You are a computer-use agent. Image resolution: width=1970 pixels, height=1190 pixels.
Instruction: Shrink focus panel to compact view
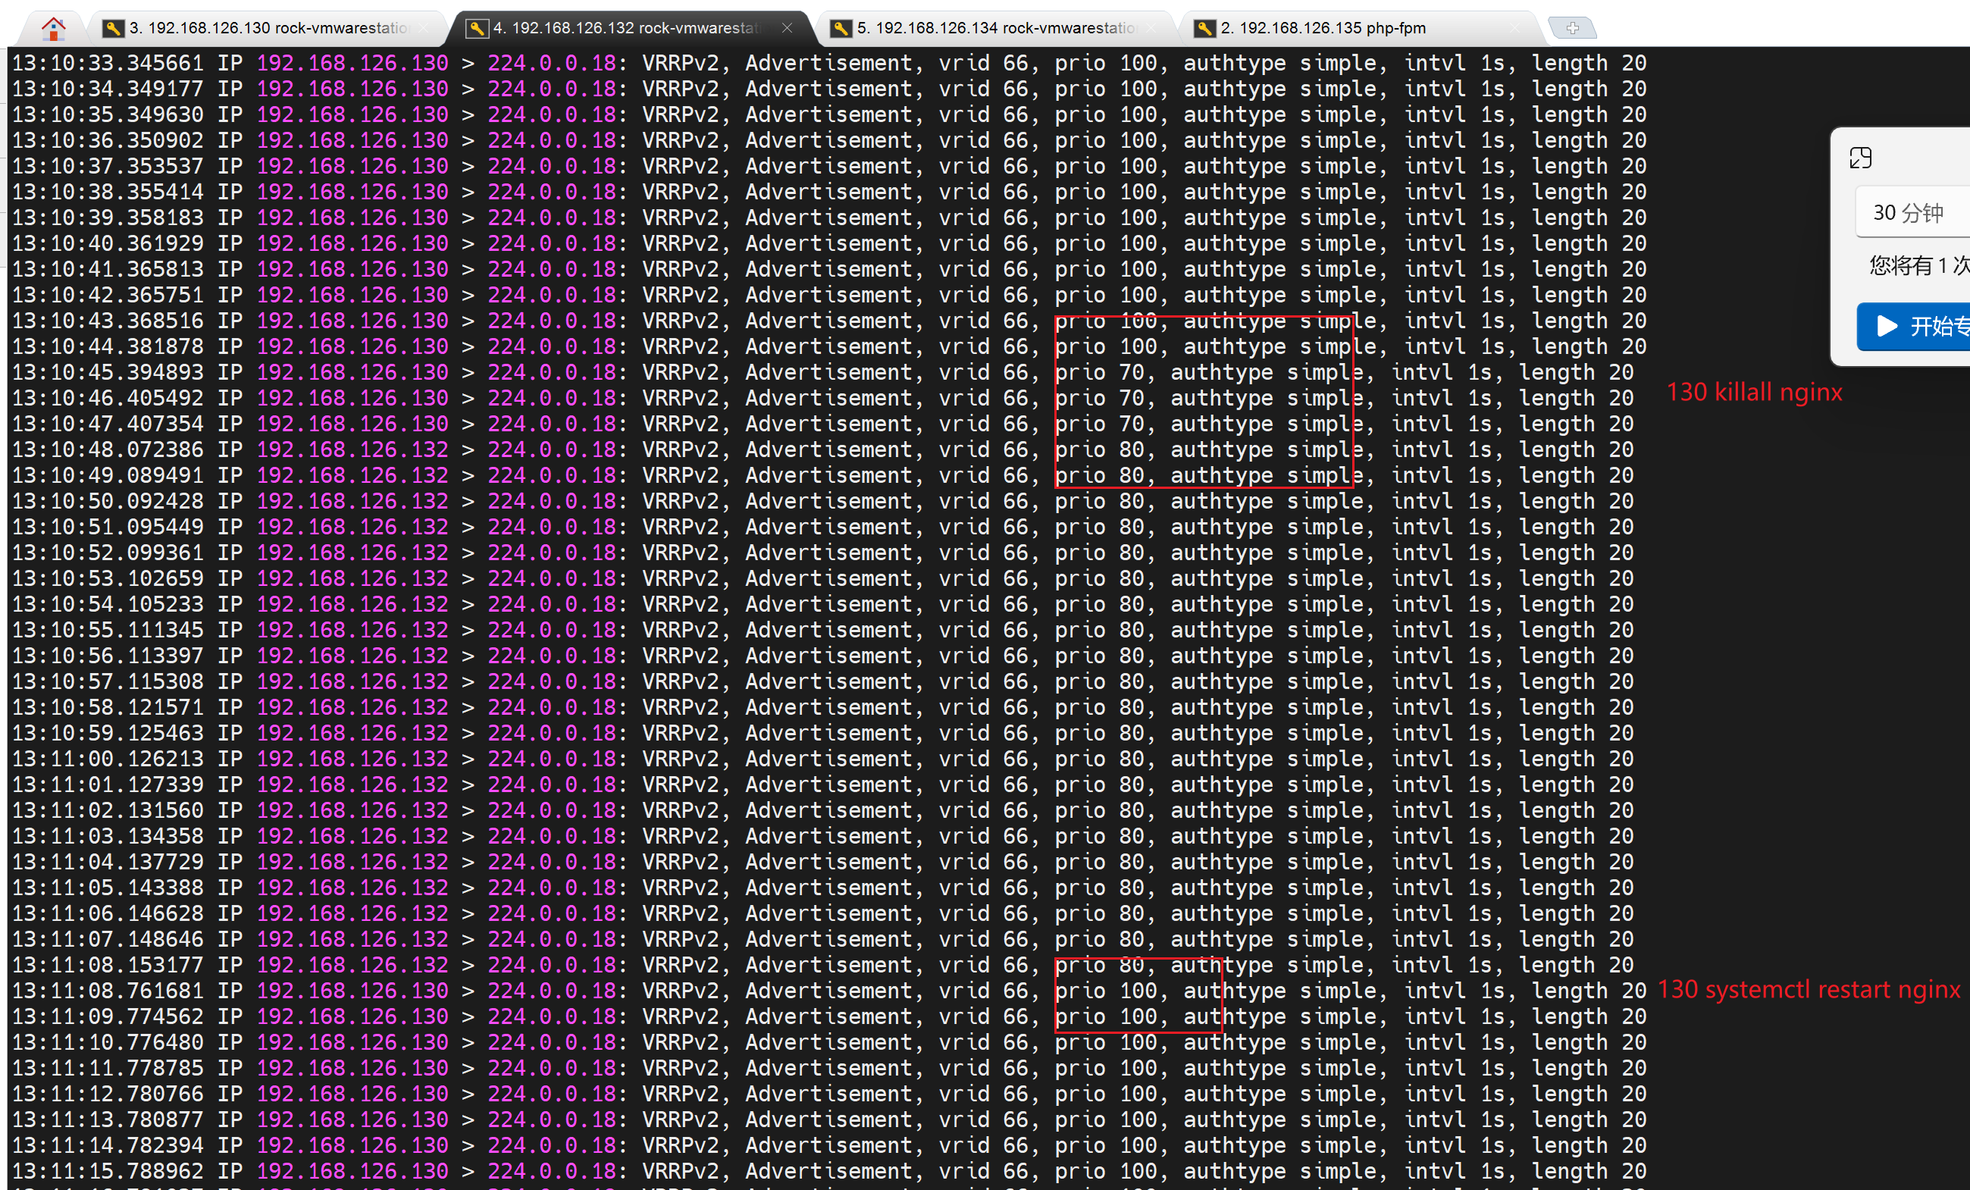(x=1860, y=158)
